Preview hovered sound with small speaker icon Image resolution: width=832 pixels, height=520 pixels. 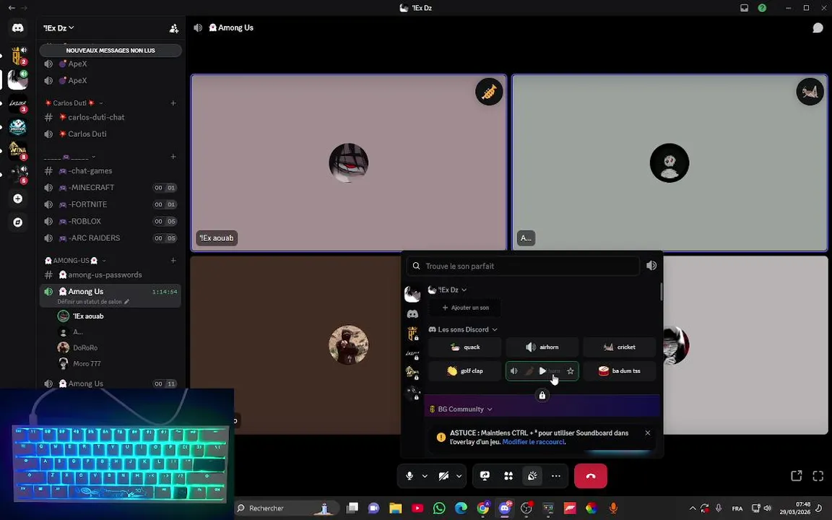(x=513, y=371)
